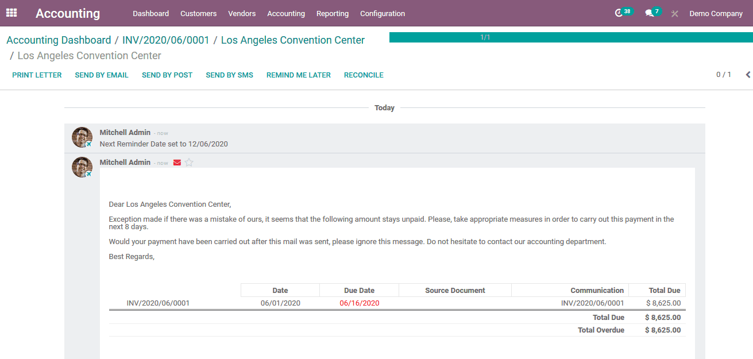The width and height of the screenshot is (753, 359).
Task: Click the debug tools wrench icon
Action: point(675,14)
